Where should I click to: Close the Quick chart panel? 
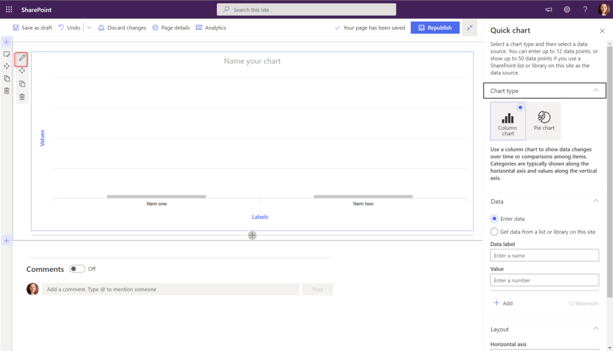pyautogui.click(x=602, y=31)
